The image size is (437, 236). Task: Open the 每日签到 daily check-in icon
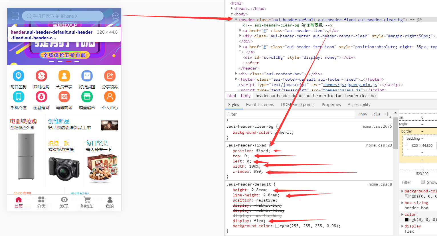pos(19,76)
